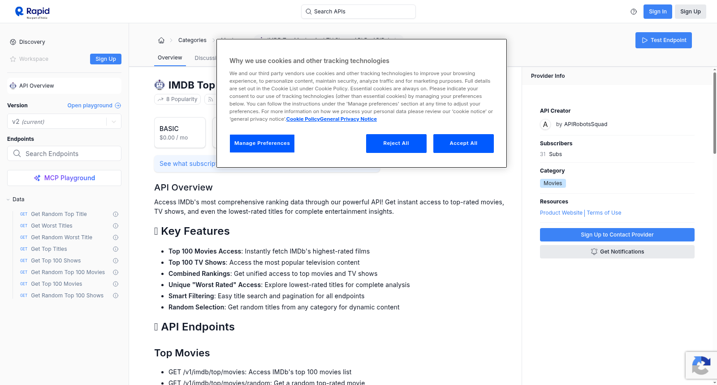Click Sign In in the header
This screenshot has height=385, width=717.
657,12
